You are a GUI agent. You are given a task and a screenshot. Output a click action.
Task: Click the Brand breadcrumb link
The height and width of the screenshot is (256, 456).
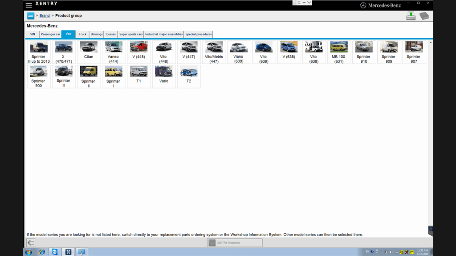tap(45, 16)
